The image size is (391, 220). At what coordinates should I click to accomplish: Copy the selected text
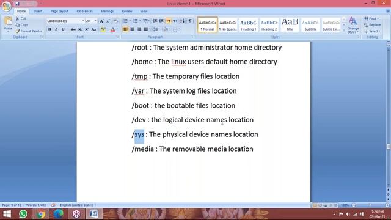coord(22,25)
